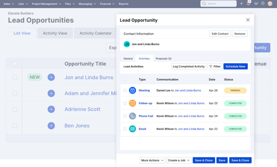Viewport: 277px width, 167px height.
Task: Open the Phone Call activity link
Action: [146, 116]
